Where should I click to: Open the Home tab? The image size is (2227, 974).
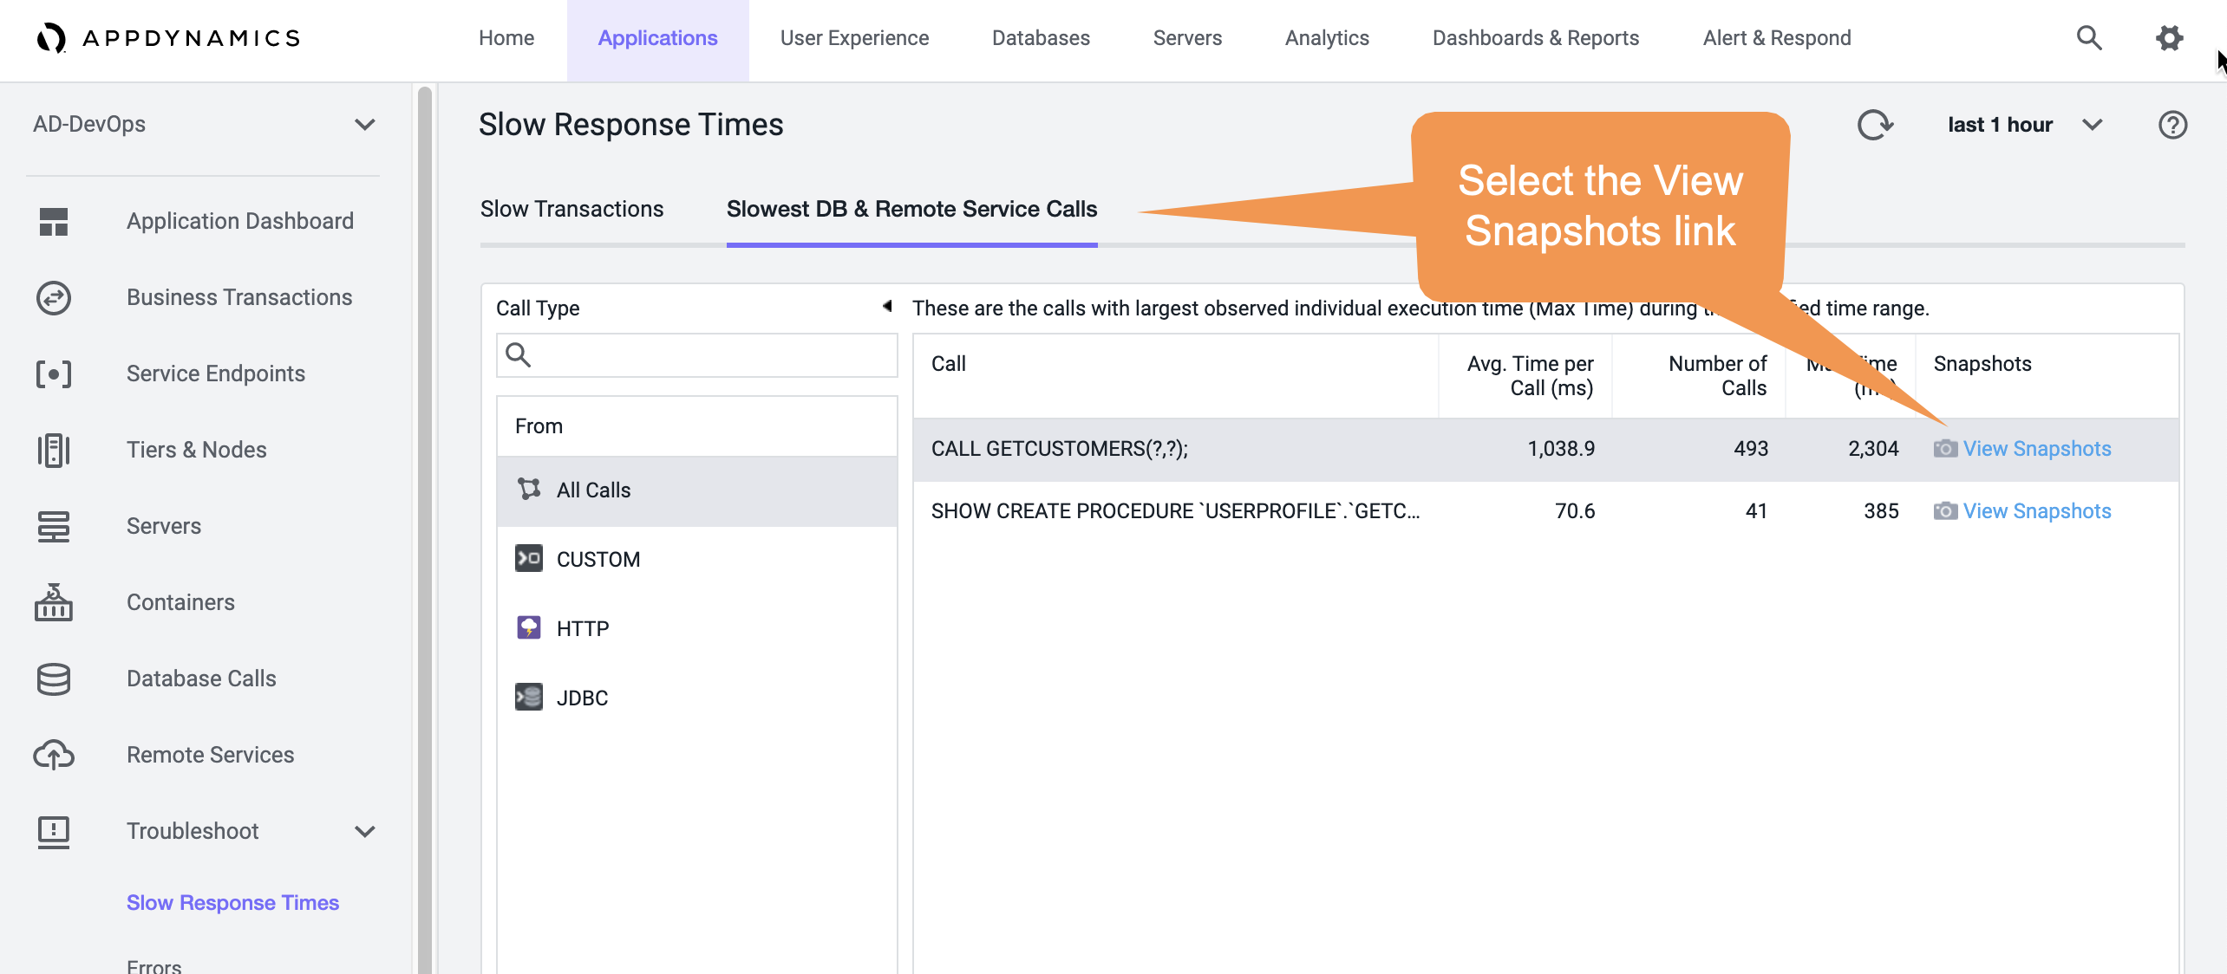506,38
